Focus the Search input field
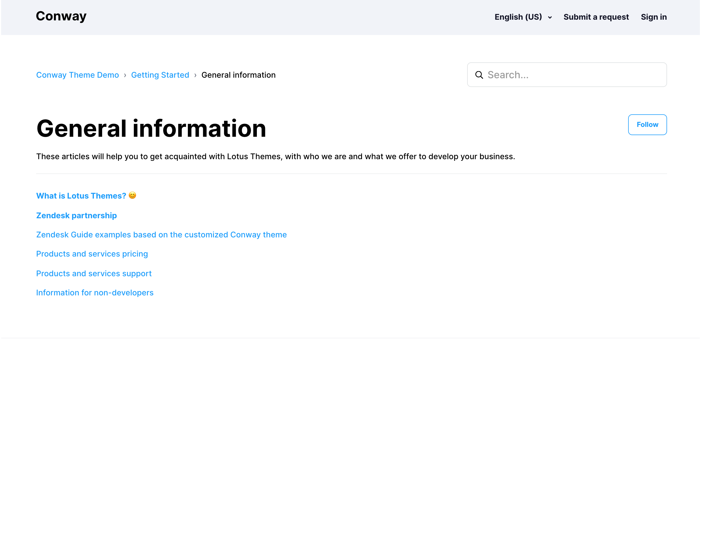This screenshot has height=547, width=701. (x=571, y=75)
